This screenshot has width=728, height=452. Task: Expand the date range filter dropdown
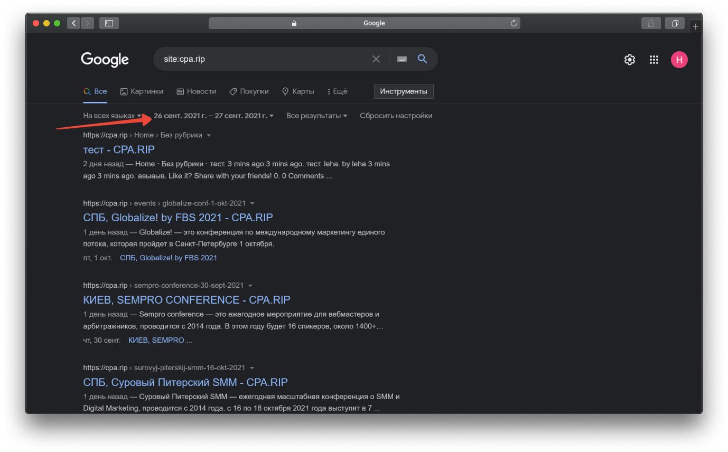coord(213,116)
